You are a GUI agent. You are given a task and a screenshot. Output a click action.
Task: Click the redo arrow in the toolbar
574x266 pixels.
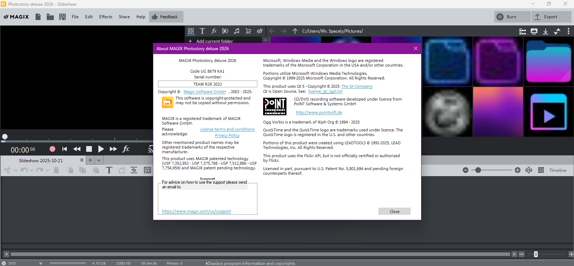click(x=40, y=170)
